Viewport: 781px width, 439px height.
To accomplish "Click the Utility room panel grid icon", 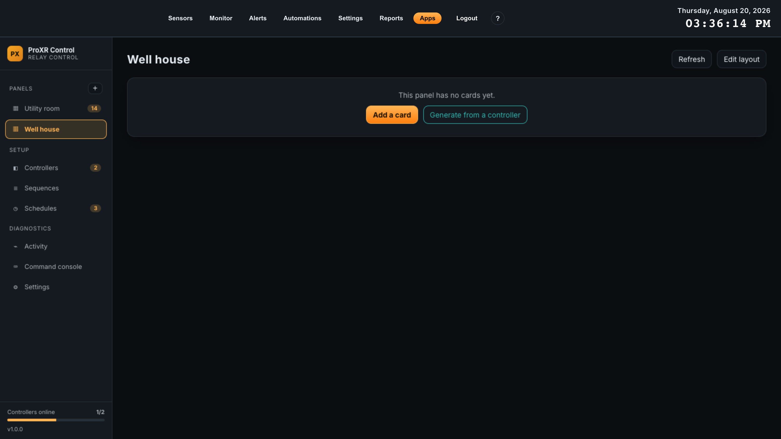I will point(15,108).
